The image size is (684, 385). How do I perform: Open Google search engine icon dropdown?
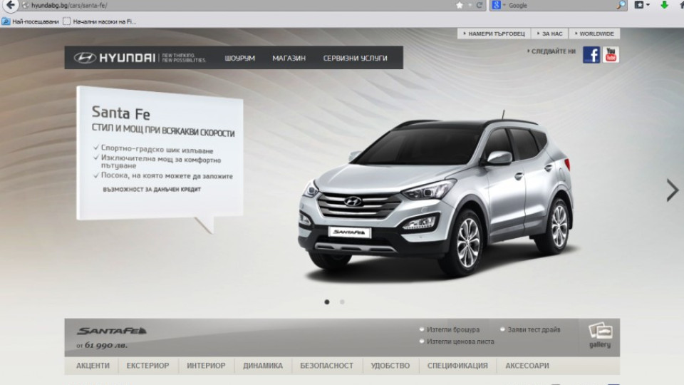498,5
